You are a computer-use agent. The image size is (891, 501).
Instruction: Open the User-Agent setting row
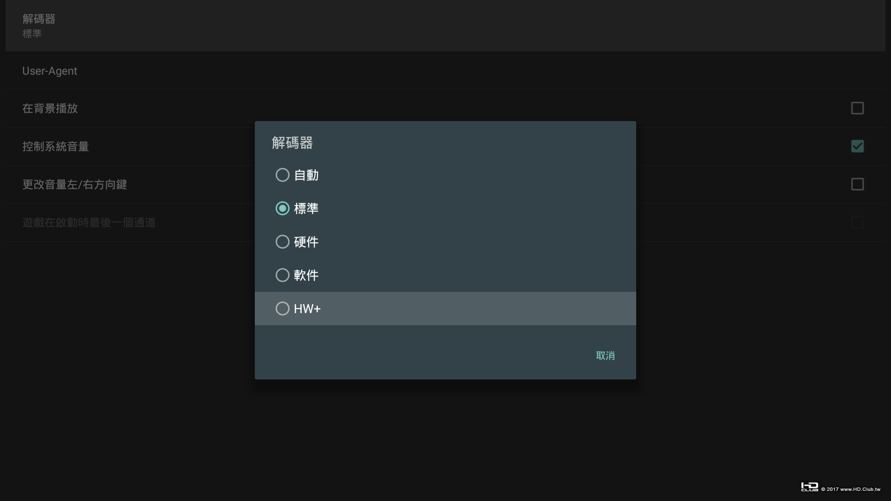[50, 71]
